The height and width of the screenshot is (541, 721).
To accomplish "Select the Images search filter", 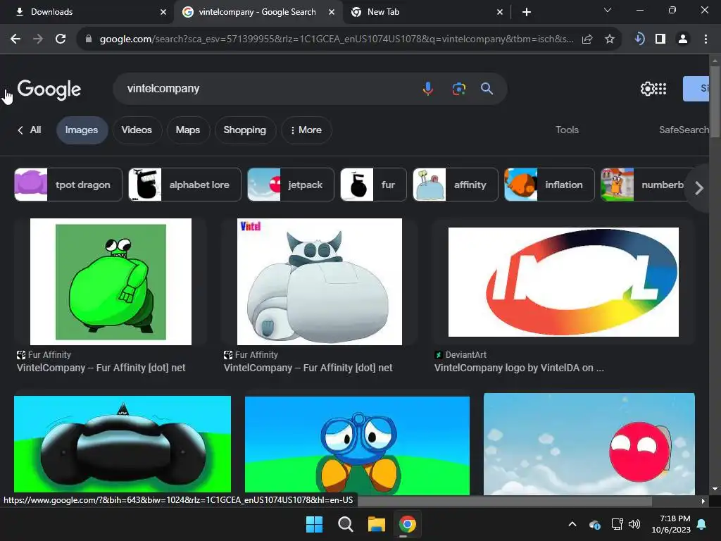I will pos(82,130).
